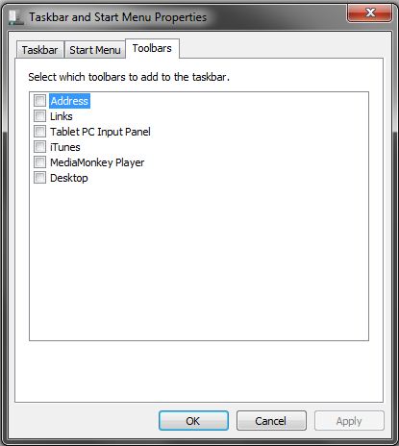Select the Toolbars tab
The height and width of the screenshot is (446, 399).
[152, 48]
